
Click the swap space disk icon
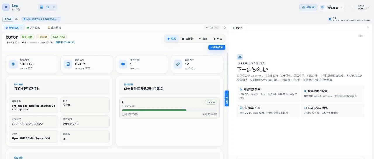coord(68,64)
